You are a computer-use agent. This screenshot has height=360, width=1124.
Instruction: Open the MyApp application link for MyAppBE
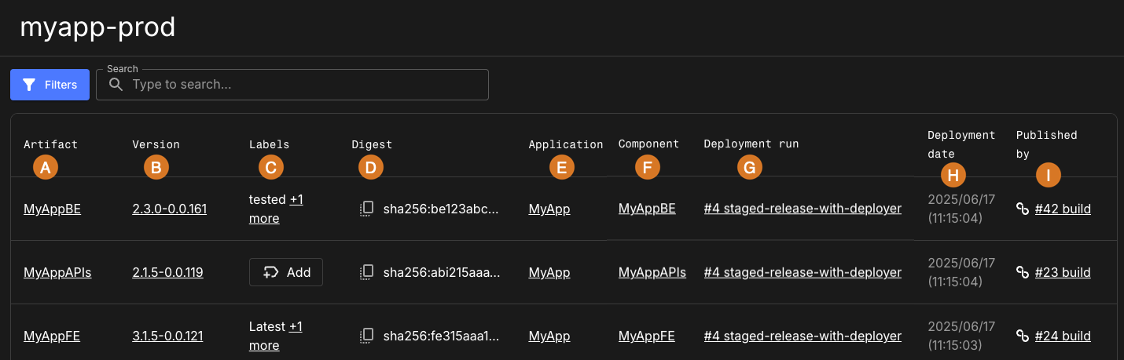coord(549,209)
